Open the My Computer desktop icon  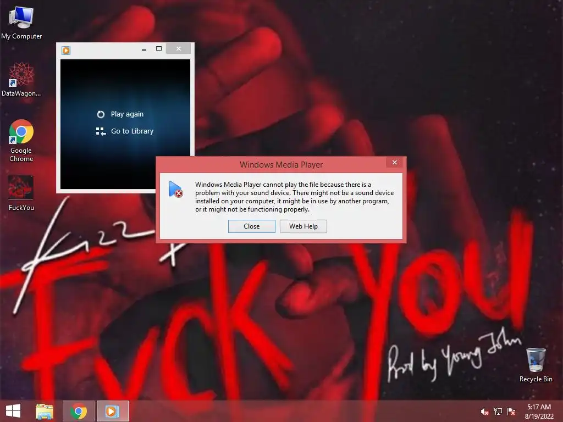tap(21, 23)
